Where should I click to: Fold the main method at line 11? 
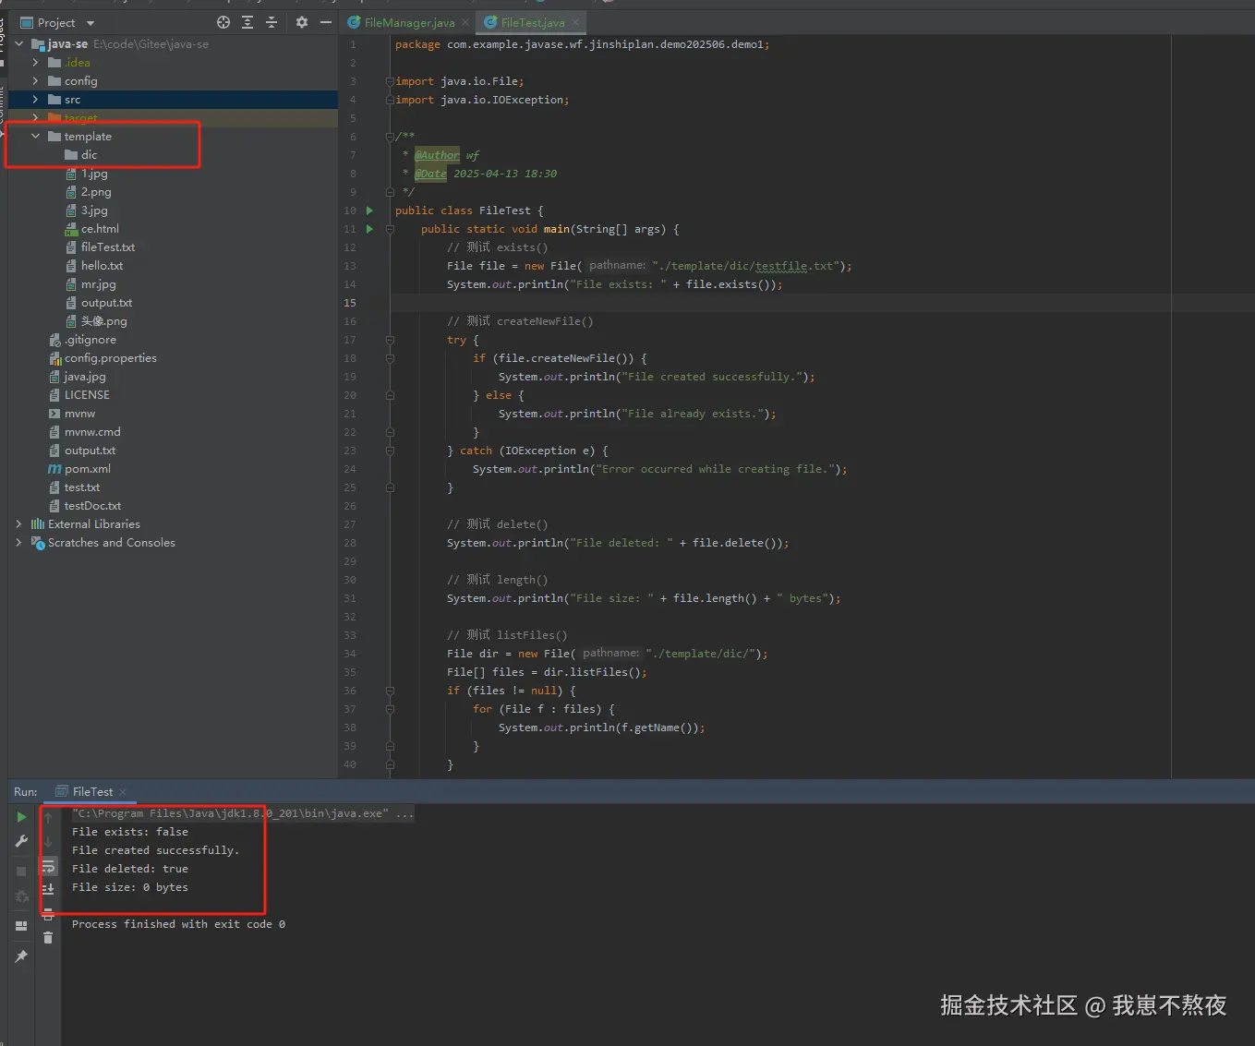point(390,229)
